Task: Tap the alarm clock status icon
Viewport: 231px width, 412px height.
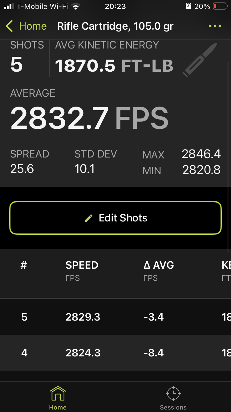Action: click(188, 6)
